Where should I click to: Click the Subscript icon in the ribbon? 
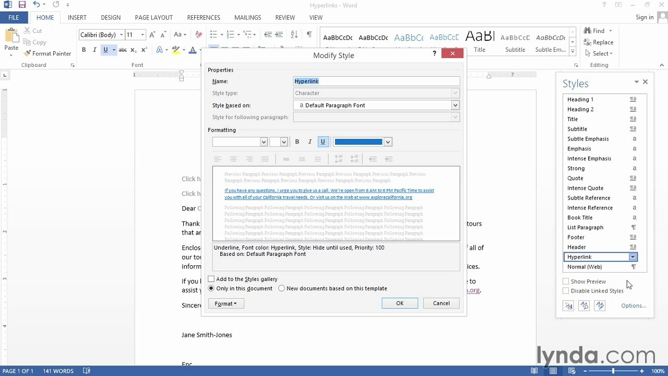tap(134, 50)
